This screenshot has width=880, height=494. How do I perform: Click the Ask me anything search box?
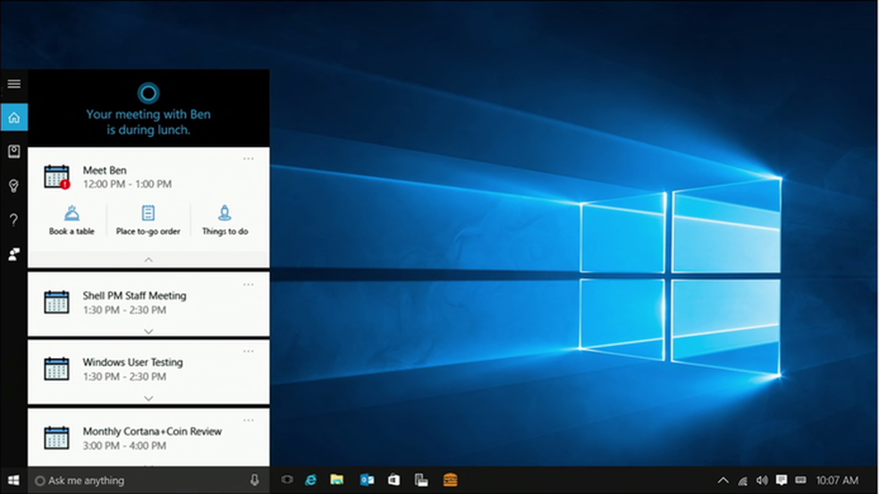coord(148,481)
